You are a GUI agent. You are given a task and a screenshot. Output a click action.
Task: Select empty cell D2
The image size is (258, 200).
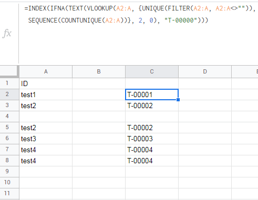(205, 94)
